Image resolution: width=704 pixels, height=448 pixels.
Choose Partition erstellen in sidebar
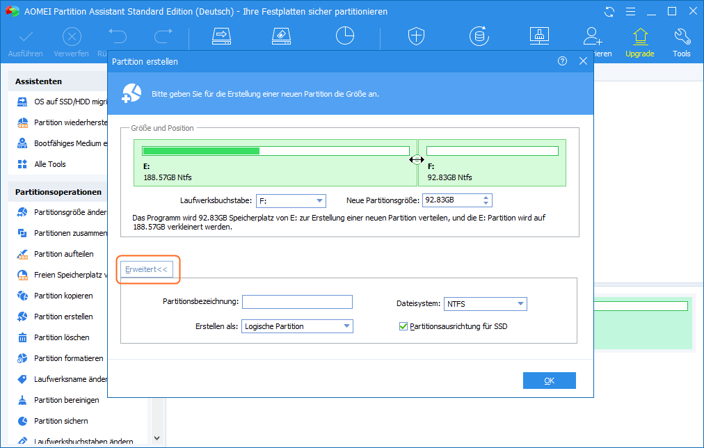55,317
